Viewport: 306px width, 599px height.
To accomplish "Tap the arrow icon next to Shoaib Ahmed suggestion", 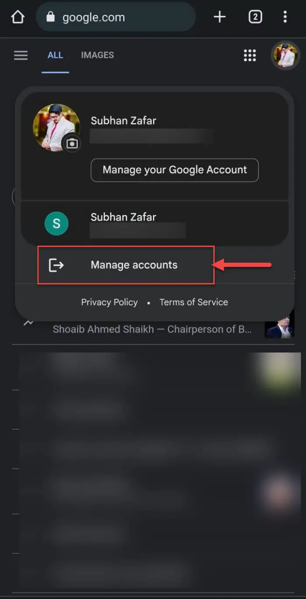I will point(28,323).
